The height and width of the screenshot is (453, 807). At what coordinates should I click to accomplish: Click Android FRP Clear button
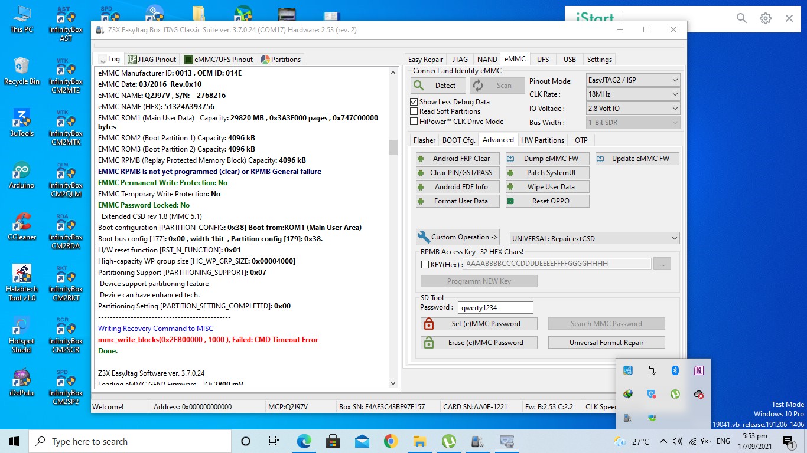pyautogui.click(x=458, y=159)
